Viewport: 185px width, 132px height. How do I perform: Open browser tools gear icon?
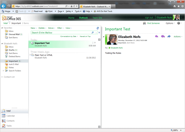[x=183, y=6]
